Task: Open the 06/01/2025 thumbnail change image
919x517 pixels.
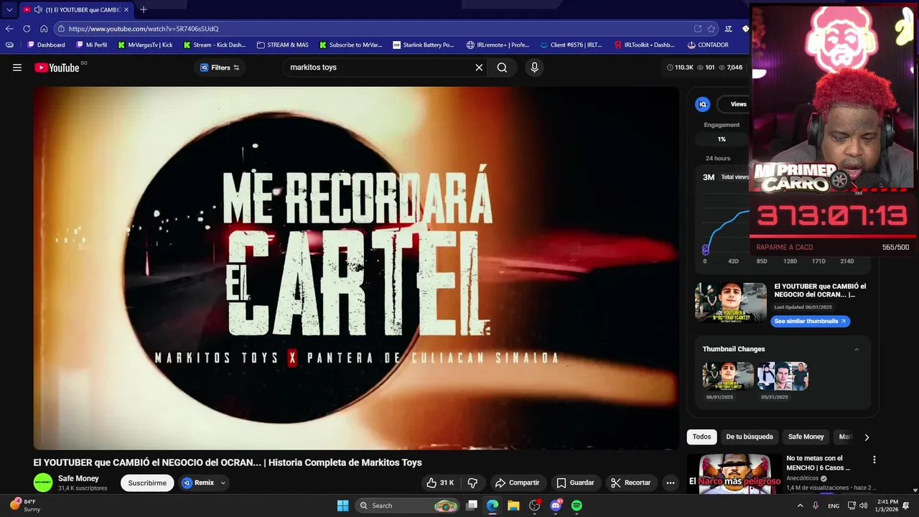Action: 728,376
